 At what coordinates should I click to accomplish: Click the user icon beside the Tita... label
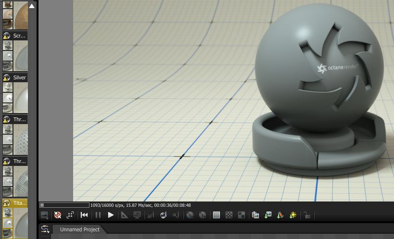click(x=7, y=203)
